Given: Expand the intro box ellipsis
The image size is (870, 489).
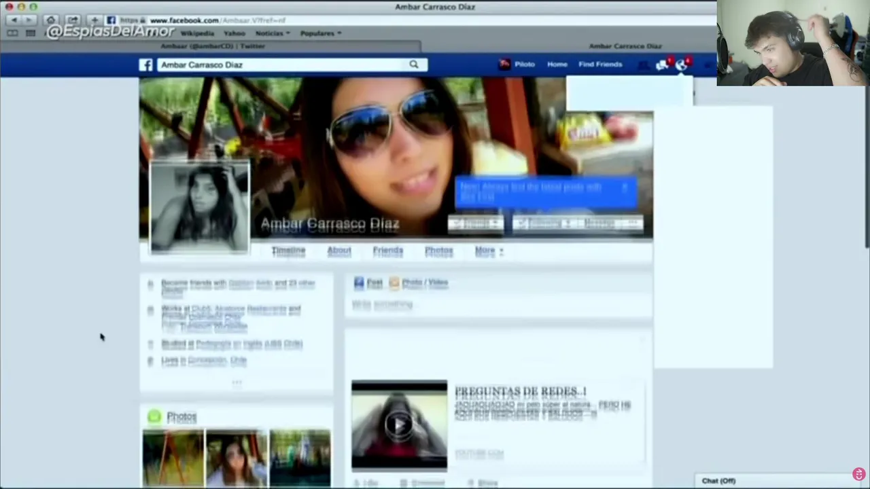Looking at the screenshot, I should click(x=237, y=382).
